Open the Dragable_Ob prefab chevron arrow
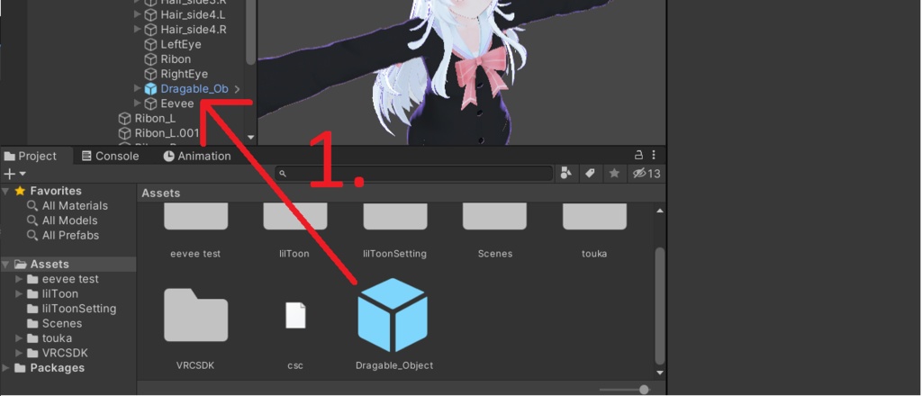Viewport: 922px width, 396px height. (x=237, y=89)
